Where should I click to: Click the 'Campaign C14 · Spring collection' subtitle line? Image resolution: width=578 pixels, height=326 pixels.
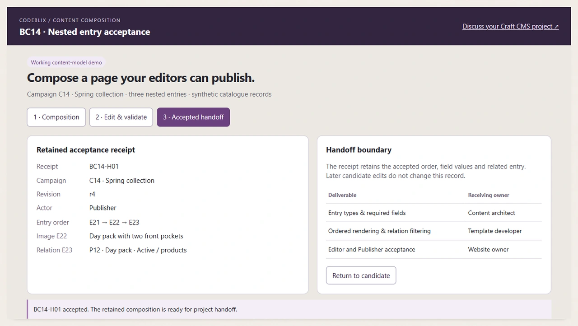(x=149, y=94)
